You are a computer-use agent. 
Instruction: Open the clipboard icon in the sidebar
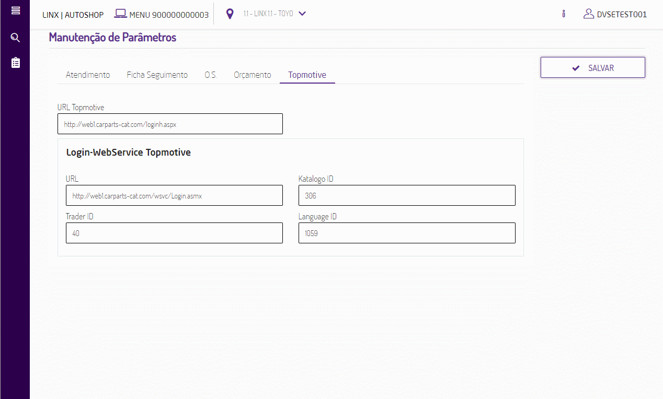[x=16, y=63]
